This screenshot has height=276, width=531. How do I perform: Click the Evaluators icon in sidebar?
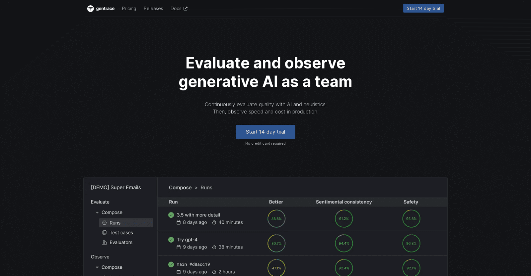pos(105,242)
